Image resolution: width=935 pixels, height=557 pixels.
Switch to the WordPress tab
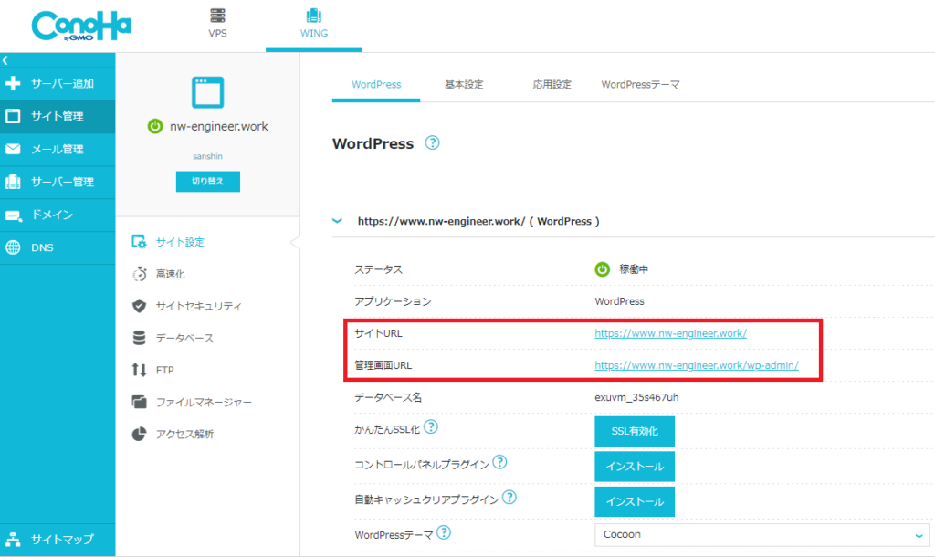click(x=376, y=85)
